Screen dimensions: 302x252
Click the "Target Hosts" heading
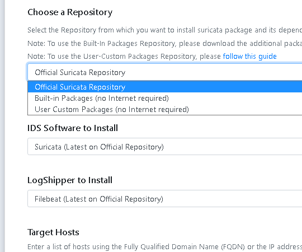point(53,232)
